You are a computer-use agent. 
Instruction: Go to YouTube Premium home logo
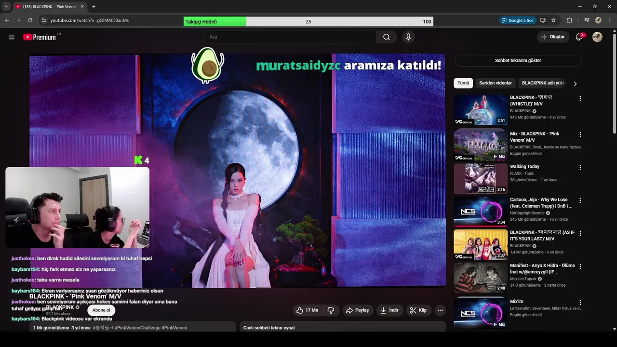(x=40, y=37)
